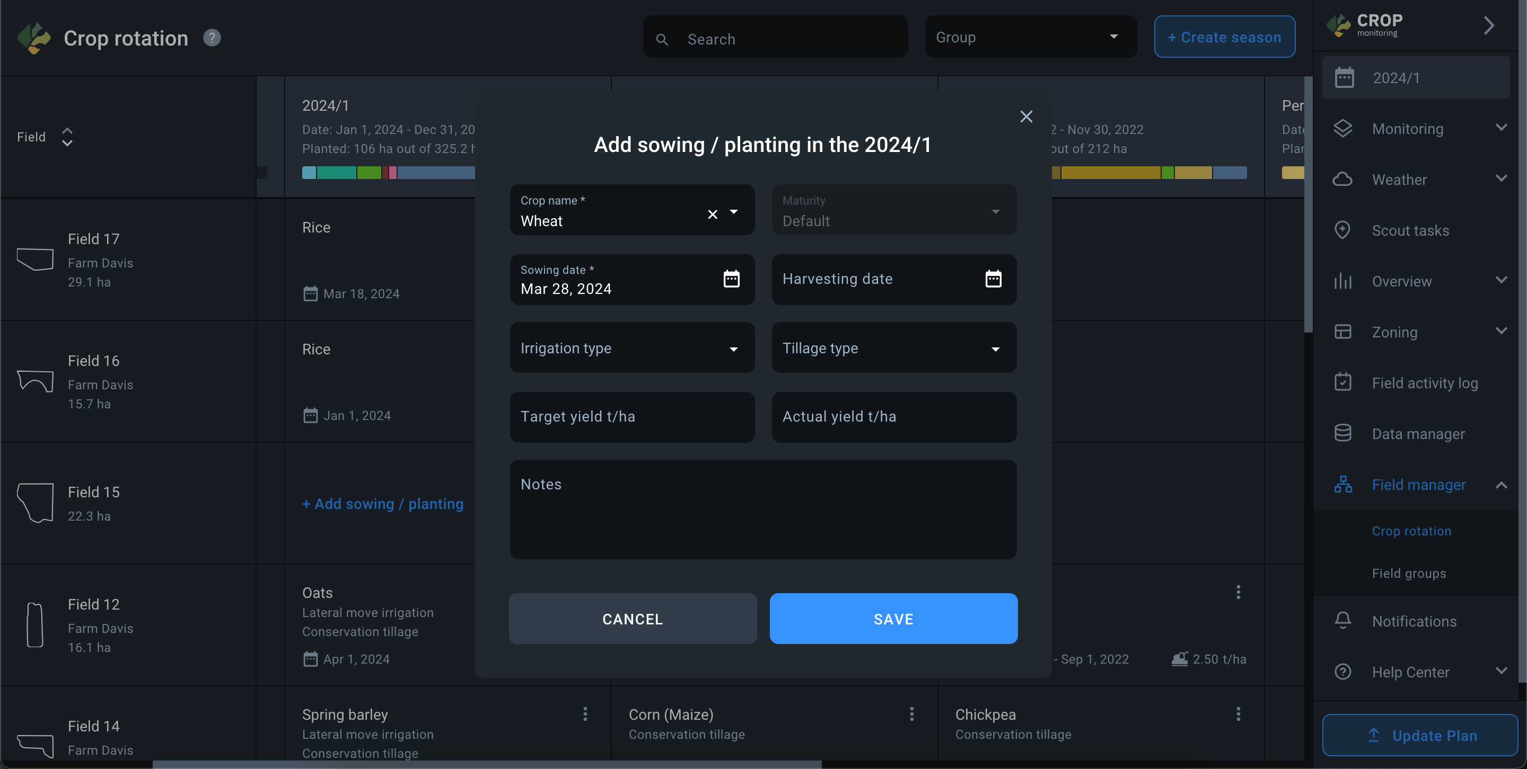Click into the Notes text field
Viewport: 1527px width, 769px height.
(x=762, y=509)
